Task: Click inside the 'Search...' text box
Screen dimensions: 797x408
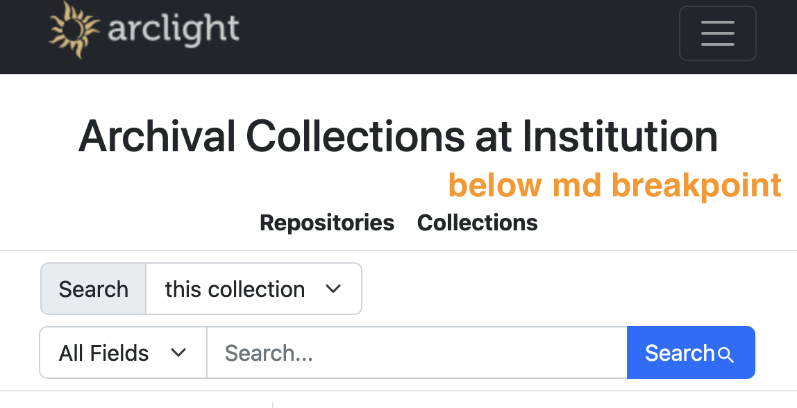Action: [x=417, y=352]
